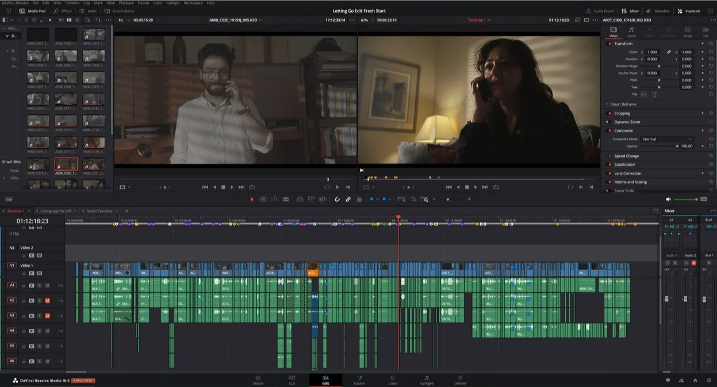The height and width of the screenshot is (387, 717).
Task: Open the Sound Library panel
Action: [120, 11]
